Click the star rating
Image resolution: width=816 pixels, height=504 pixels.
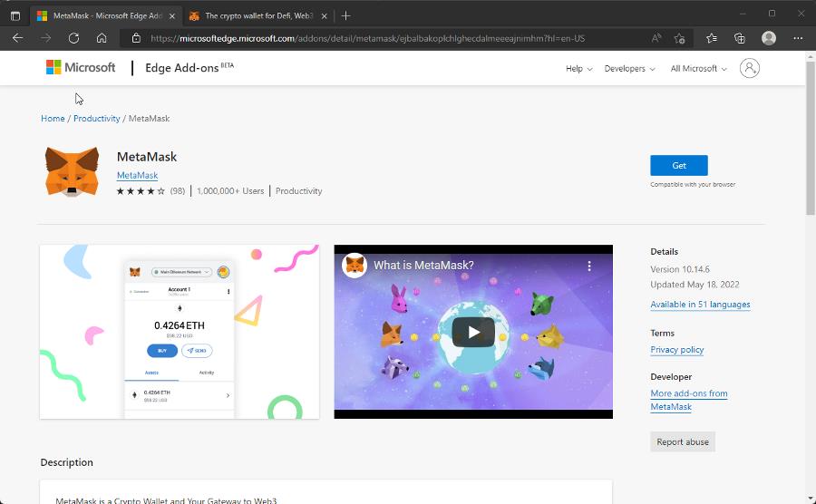(141, 191)
